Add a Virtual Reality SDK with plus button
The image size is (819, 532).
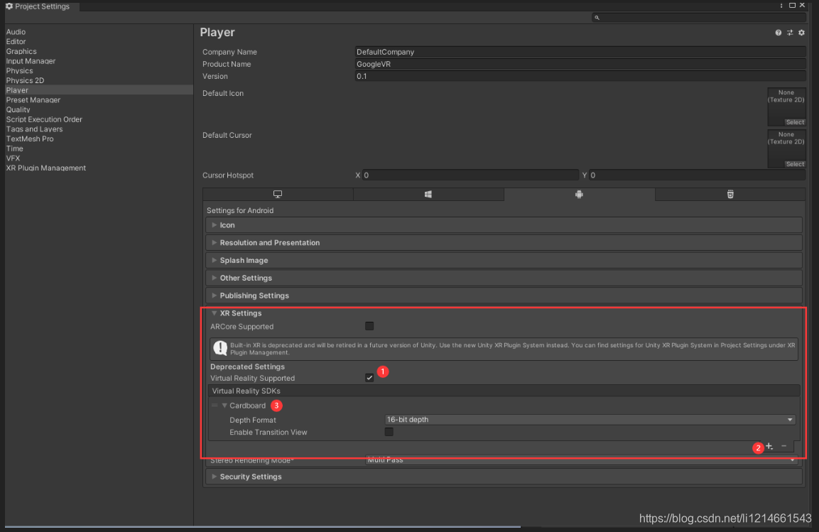pos(769,446)
